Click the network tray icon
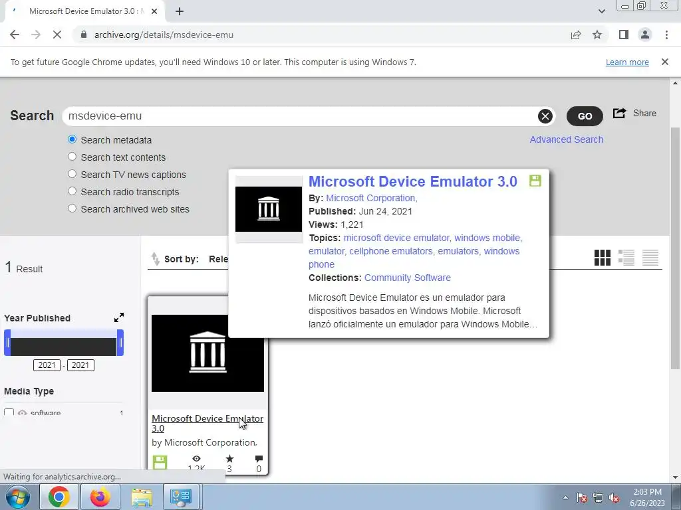Viewport: 681px width, 510px height. [x=598, y=497]
